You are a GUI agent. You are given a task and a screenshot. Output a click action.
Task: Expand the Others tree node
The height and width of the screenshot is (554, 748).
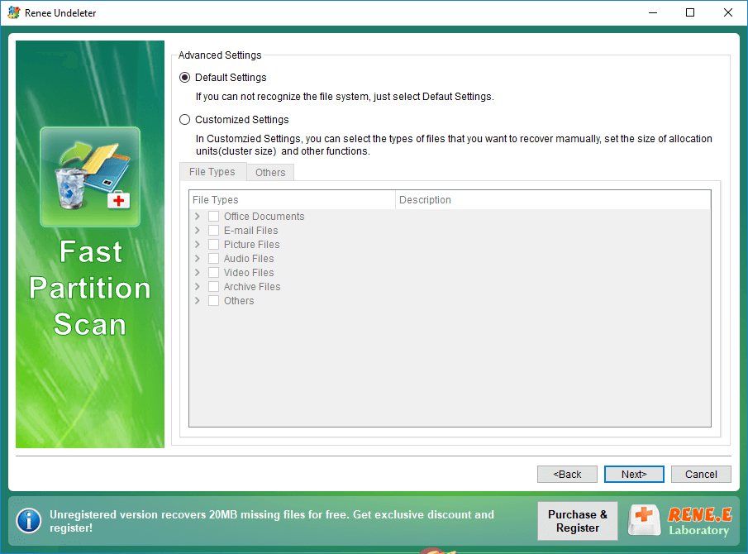pos(198,301)
